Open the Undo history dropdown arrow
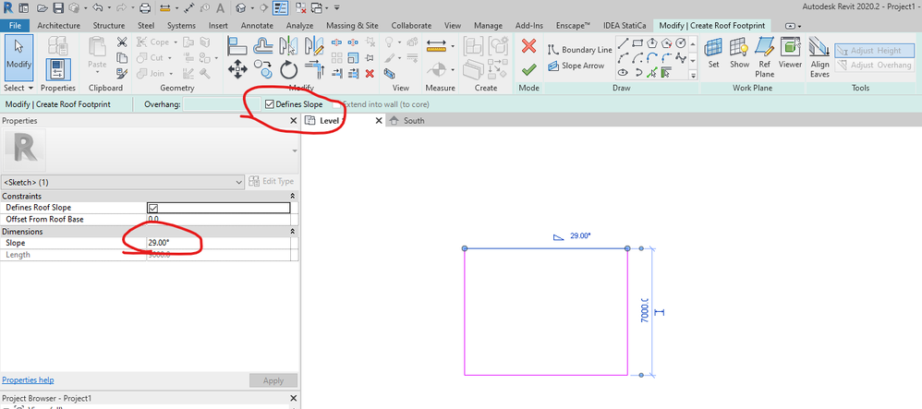Viewport: 922px width, 409px height. click(110, 8)
